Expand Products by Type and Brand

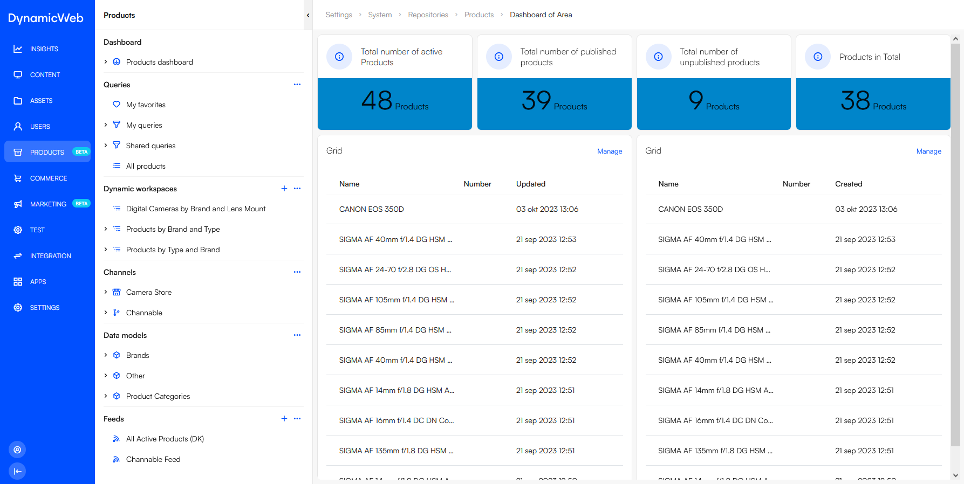106,250
